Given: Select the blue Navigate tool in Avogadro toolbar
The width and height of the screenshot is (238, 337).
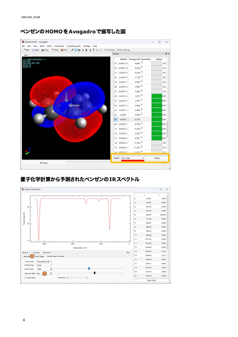Looking at the screenshot, I should pos(76,50).
